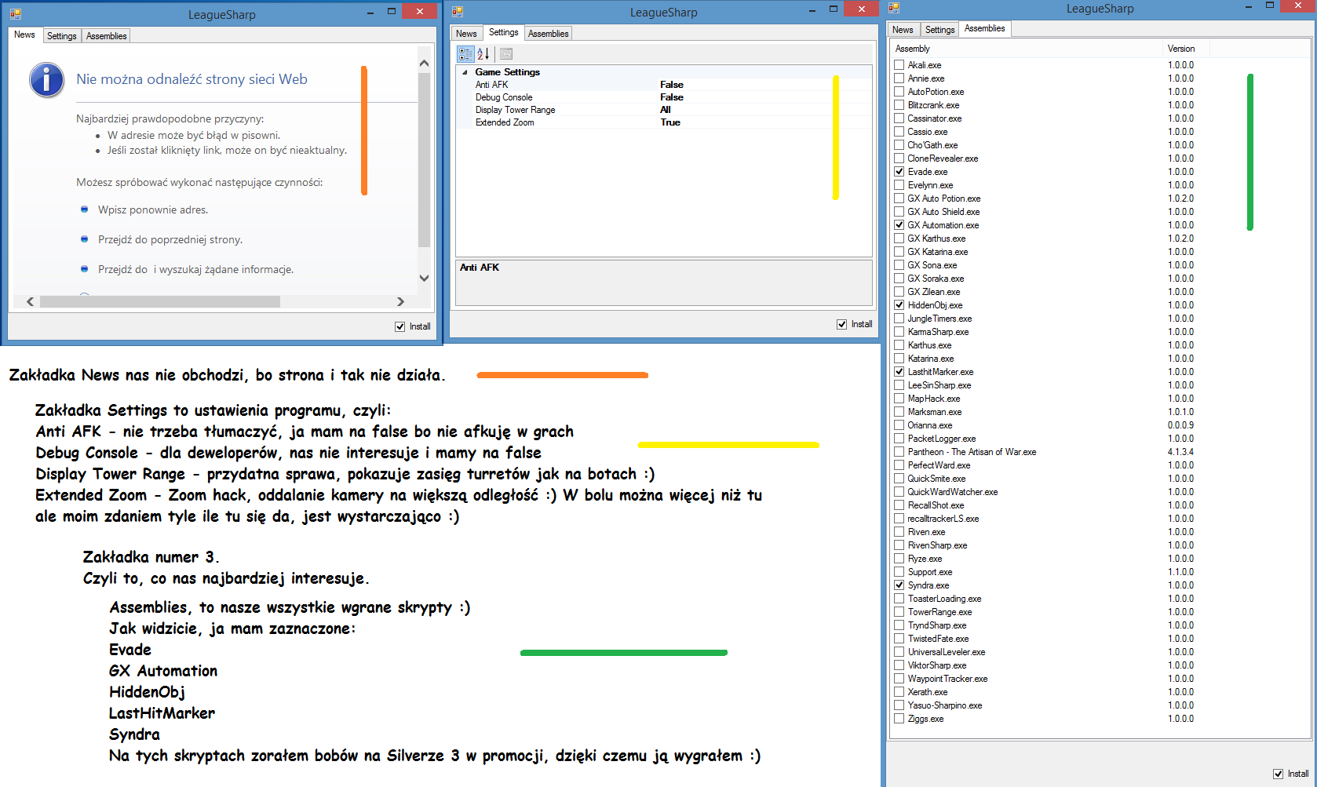This screenshot has width=1317, height=787.
Task: Enable the TowerRange.exe checkbox
Action: click(x=899, y=612)
